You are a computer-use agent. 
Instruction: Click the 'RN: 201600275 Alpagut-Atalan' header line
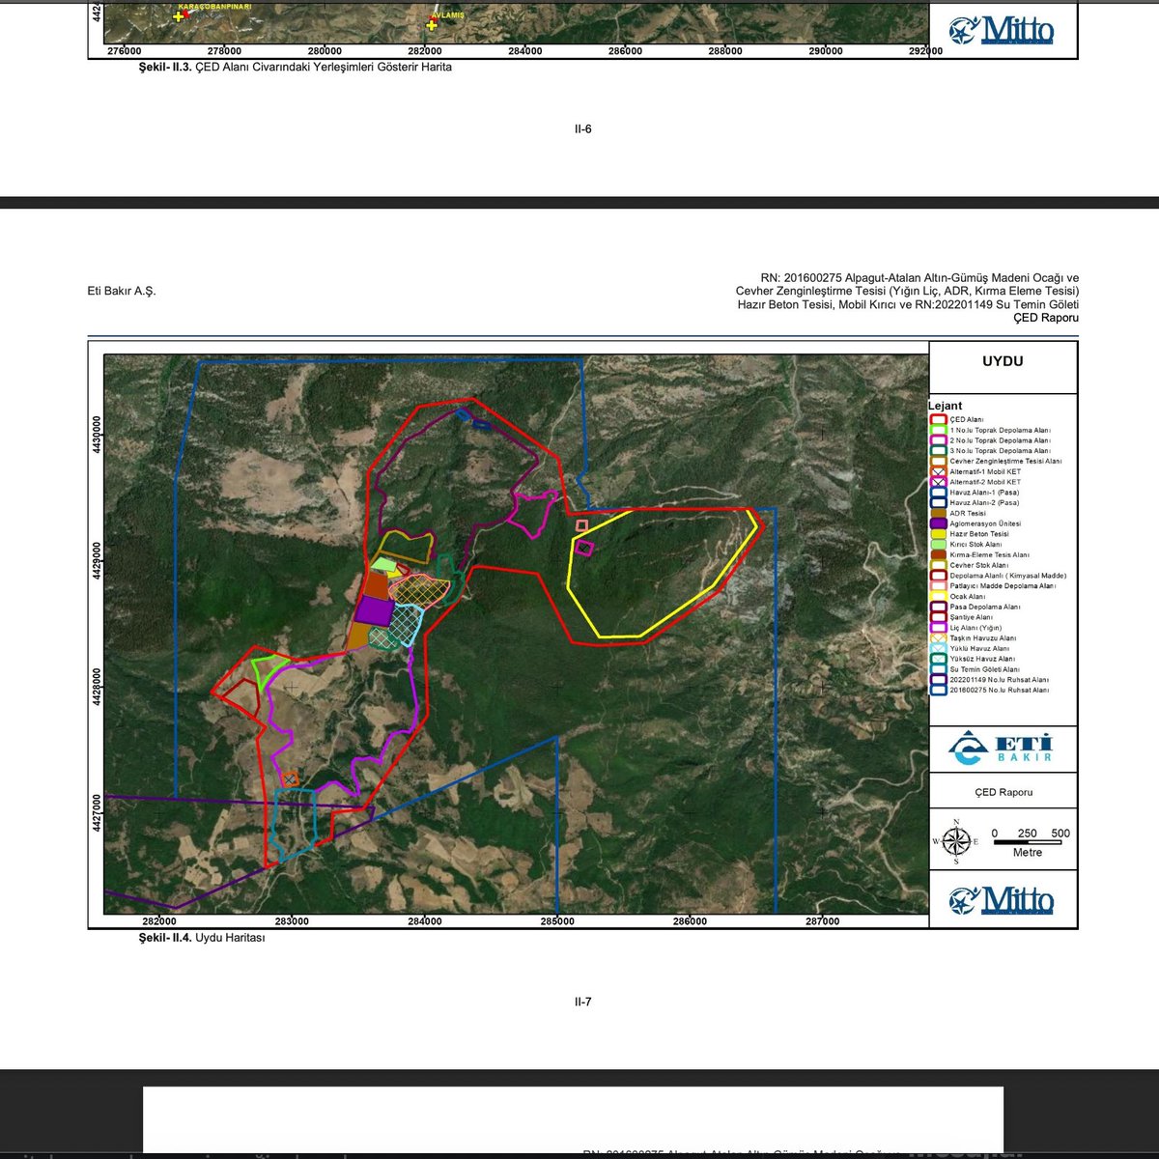click(919, 278)
